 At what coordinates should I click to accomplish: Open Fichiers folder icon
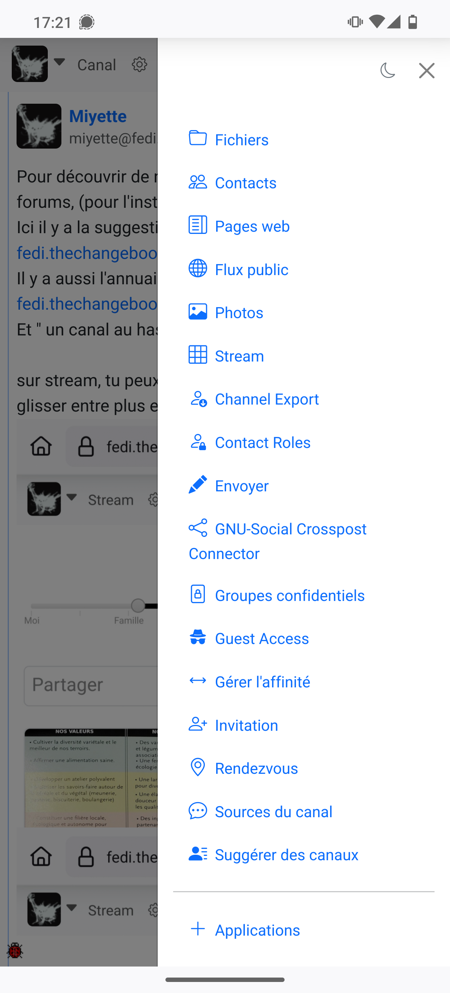point(198,138)
